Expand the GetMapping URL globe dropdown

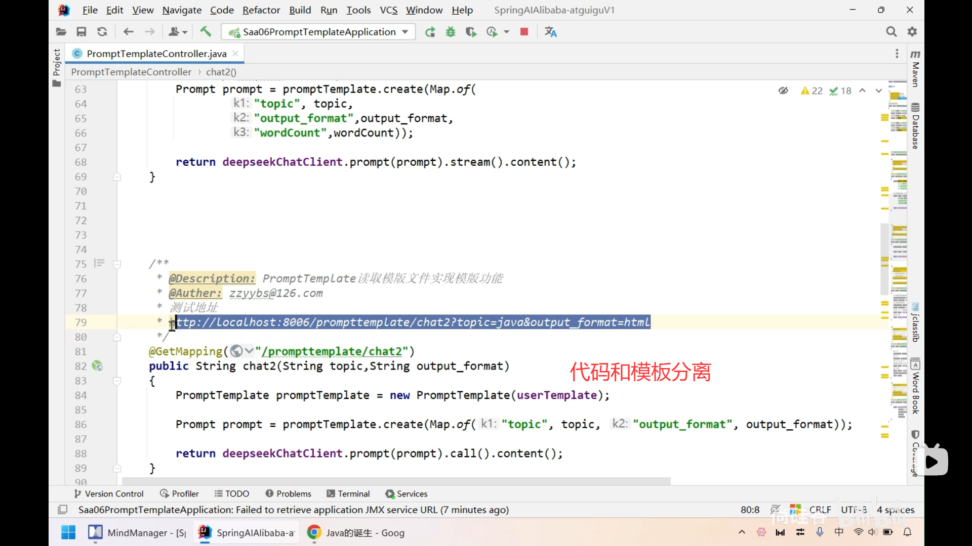pos(241,351)
